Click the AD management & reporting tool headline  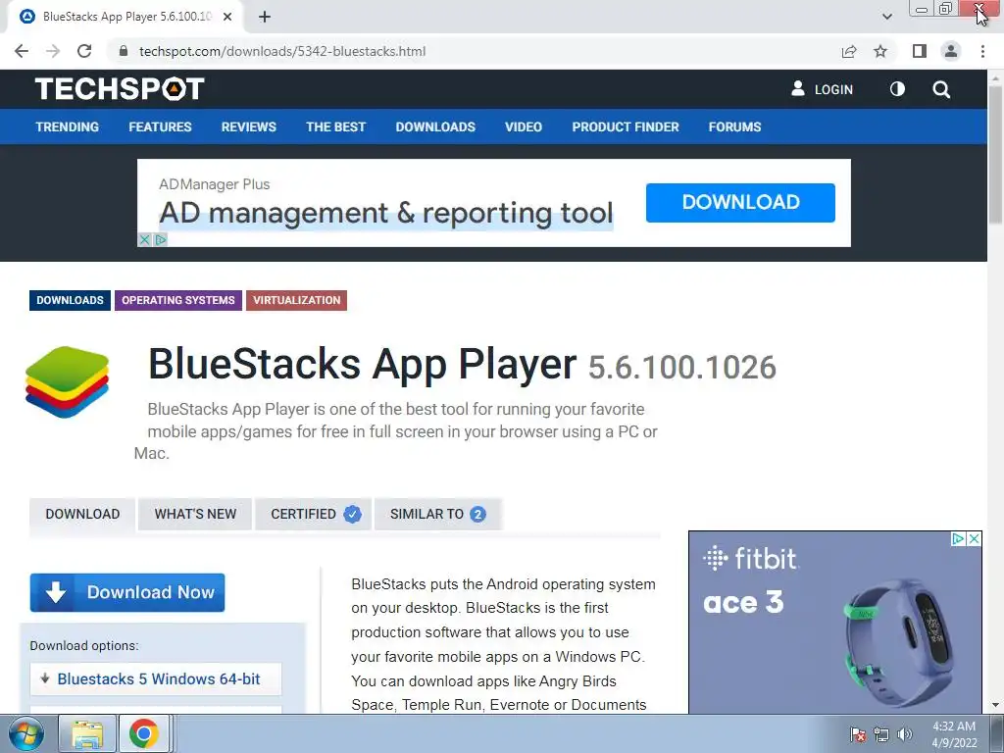pyautogui.click(x=386, y=213)
